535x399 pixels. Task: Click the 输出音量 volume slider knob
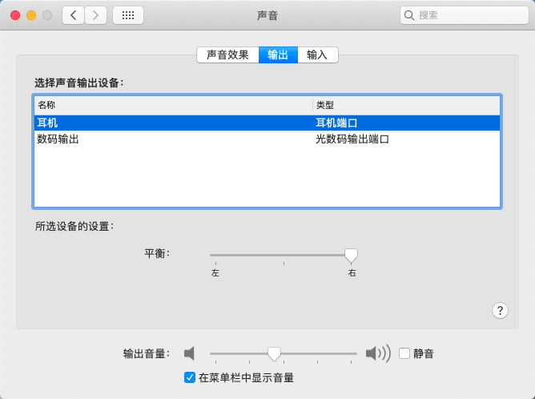click(274, 353)
